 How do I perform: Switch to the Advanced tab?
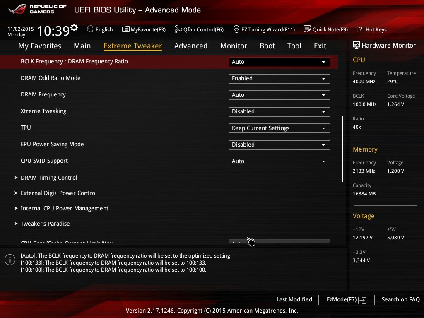coord(190,46)
